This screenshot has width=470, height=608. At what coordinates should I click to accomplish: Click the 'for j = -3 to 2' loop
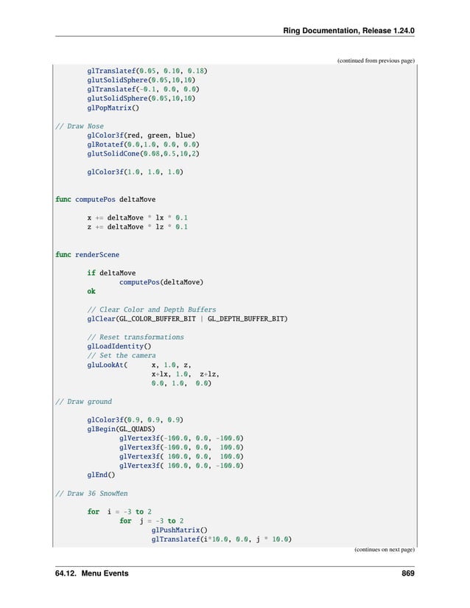[x=152, y=521]
